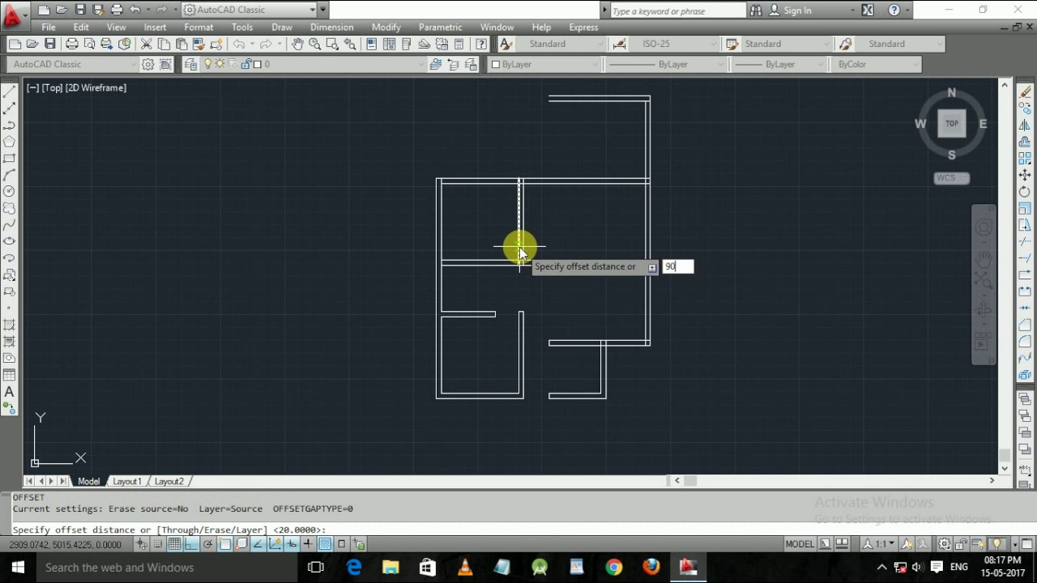This screenshot has height=583, width=1037.
Task: Toggle Object Snap Tracking in status bar
Action: click(x=258, y=544)
